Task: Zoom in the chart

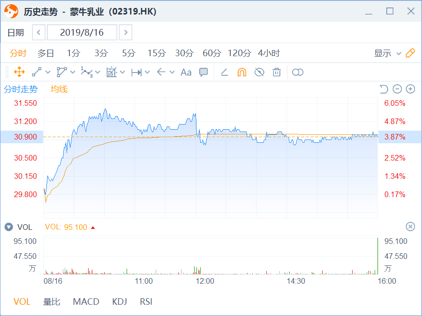Action: click(x=410, y=89)
